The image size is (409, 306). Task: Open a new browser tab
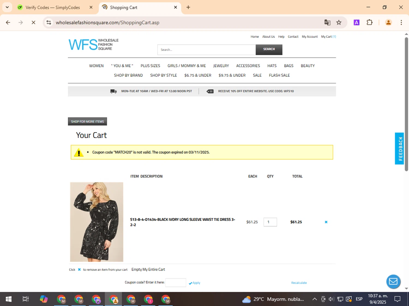coord(188,7)
